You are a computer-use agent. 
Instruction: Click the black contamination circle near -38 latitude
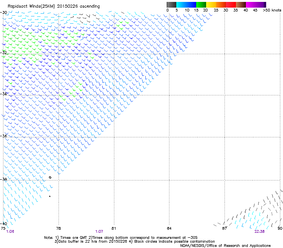[x=50, y=177]
